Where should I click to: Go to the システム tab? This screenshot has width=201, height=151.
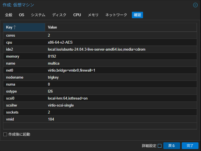click(x=38, y=15)
